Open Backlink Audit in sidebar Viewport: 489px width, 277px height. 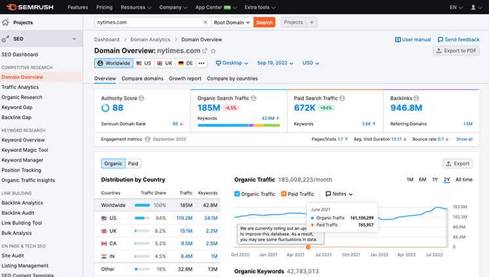18,213
